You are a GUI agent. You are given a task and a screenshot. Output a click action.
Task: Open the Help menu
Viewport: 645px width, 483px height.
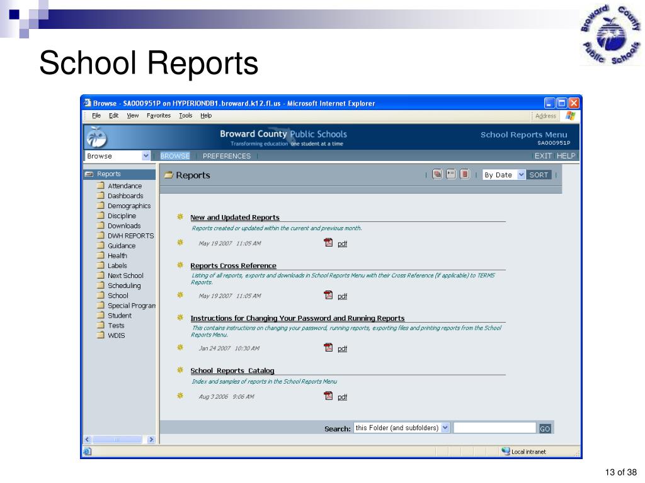[206, 116]
